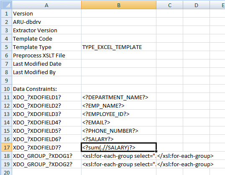Viewport: 225px width, 175px height.
Task: Click for-each-group formula in row 19
Action: point(119,164)
